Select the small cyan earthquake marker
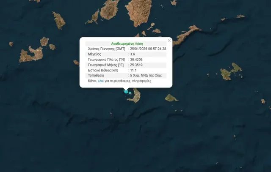The image size is (271, 172). (130, 93)
